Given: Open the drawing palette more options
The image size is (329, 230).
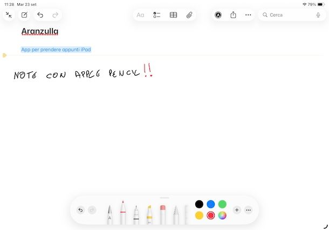Looking at the screenshot, I should [x=249, y=210].
